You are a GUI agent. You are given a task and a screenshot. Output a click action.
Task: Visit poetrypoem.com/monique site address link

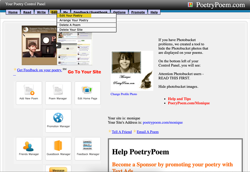[163, 122]
